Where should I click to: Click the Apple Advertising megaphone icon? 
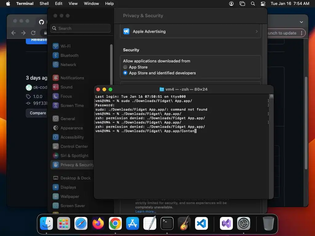point(126,31)
